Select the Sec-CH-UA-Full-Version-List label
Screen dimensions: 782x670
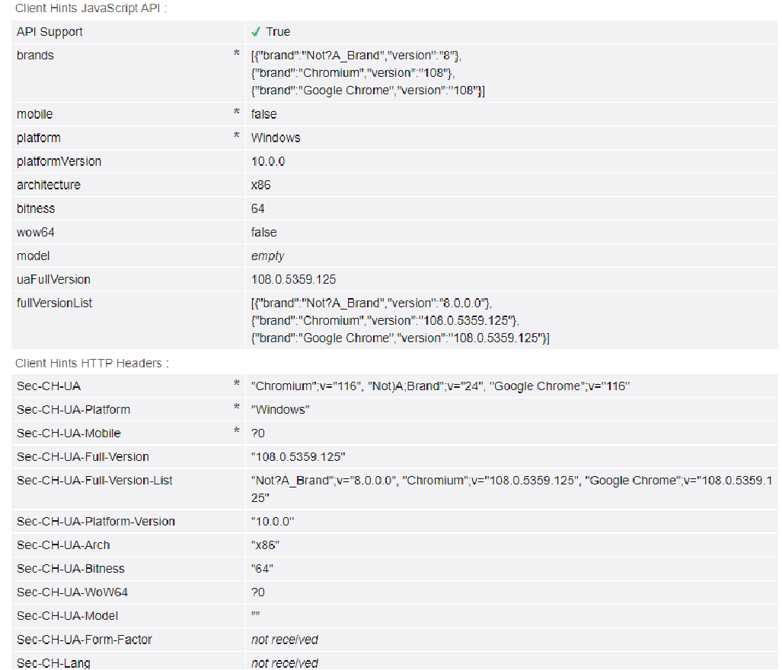94,480
